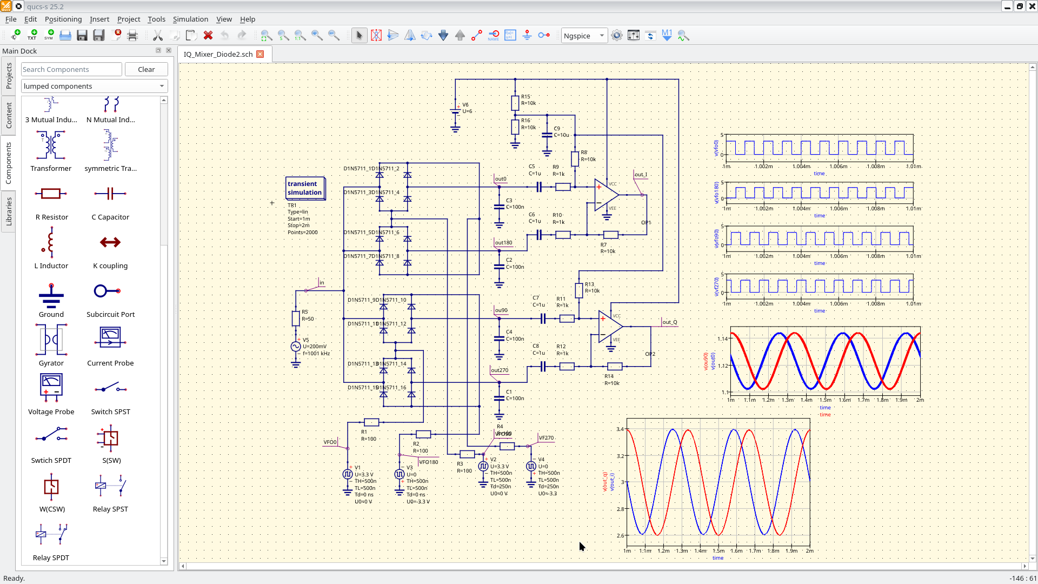Viewport: 1038px width, 584px height.
Task: Switch to the Libraries side tab
Action: click(x=9, y=211)
